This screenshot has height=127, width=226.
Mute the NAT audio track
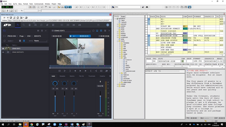[x=57, y=89]
